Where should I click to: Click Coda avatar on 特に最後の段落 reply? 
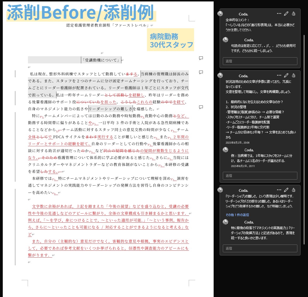pos(225,222)
